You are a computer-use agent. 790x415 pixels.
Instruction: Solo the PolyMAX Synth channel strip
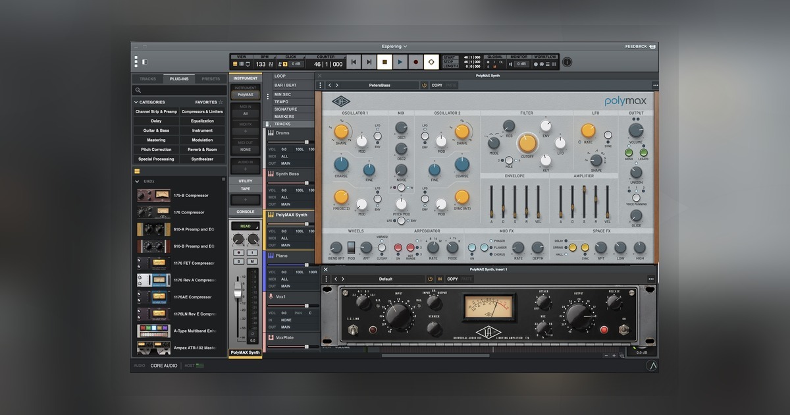(238, 260)
